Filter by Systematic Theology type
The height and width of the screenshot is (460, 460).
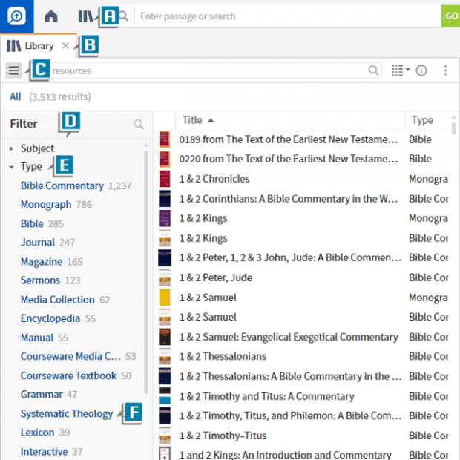67,413
